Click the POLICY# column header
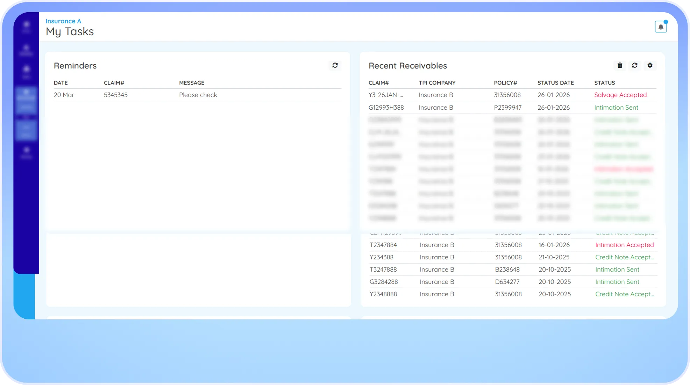This screenshot has height=385, width=690. (505, 83)
